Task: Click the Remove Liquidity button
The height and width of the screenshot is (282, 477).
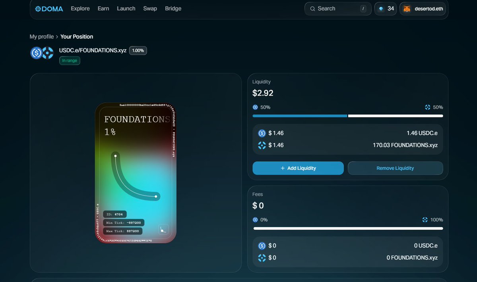Action: [x=395, y=168]
